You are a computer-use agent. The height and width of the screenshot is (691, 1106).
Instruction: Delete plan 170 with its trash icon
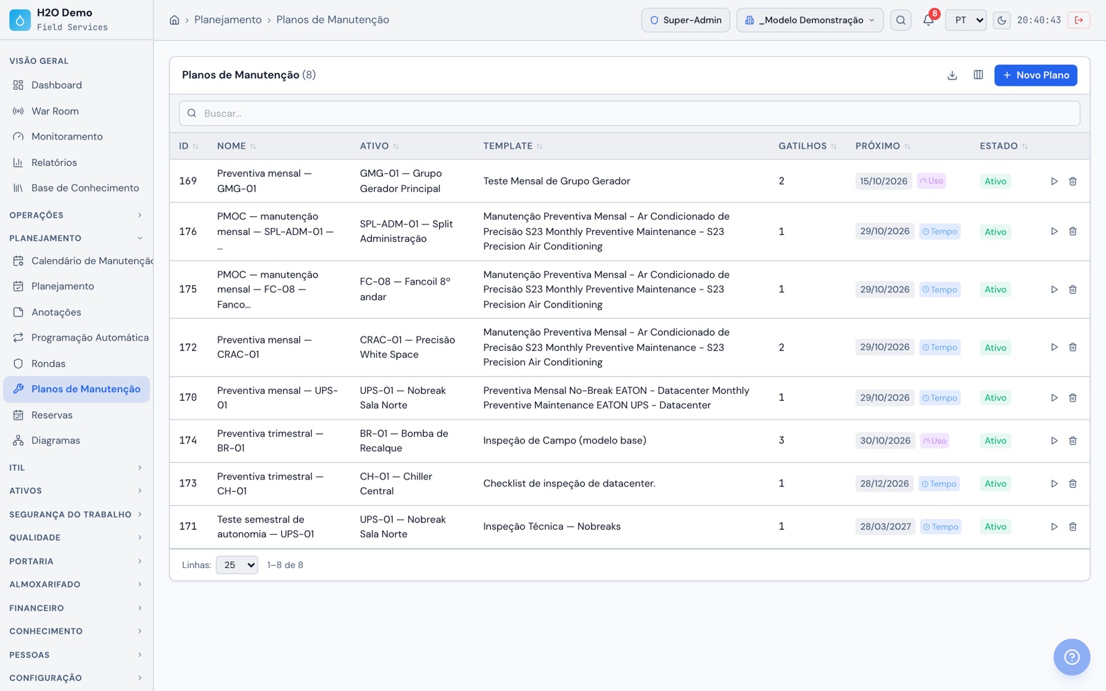click(x=1073, y=398)
